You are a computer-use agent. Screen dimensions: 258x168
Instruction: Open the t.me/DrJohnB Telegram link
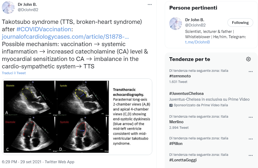197,42
